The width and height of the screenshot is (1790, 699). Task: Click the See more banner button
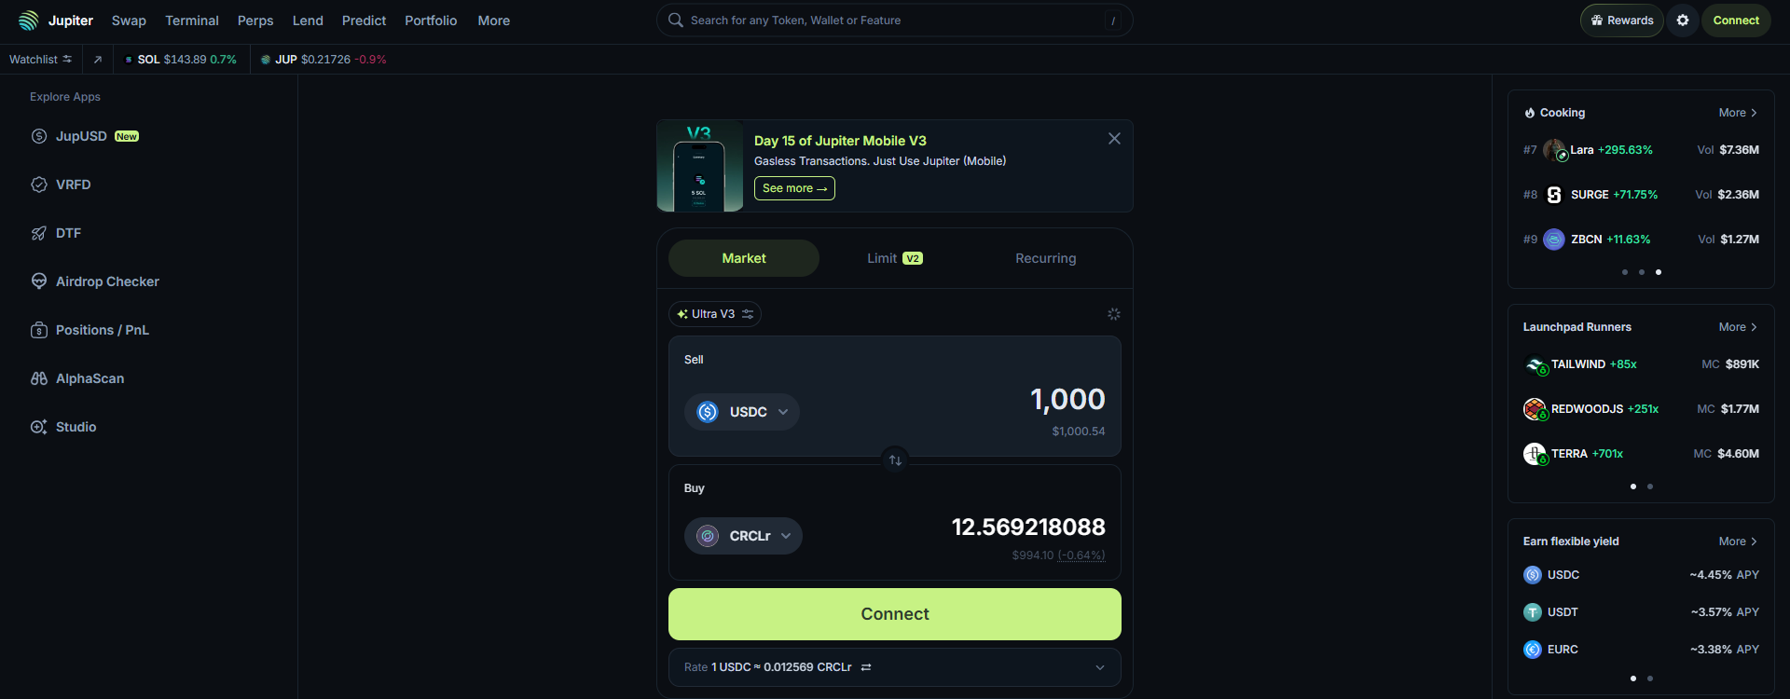(794, 188)
